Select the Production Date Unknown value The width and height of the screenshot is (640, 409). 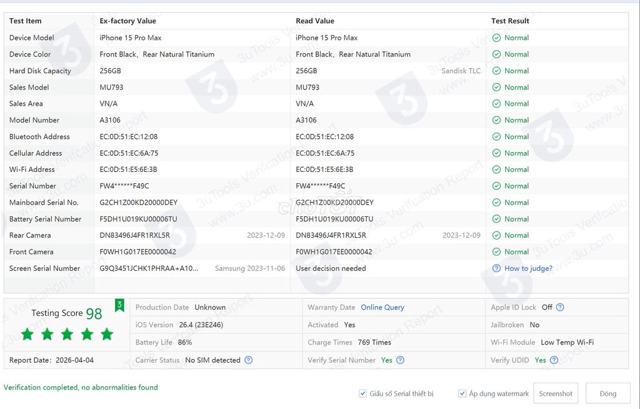pyautogui.click(x=210, y=307)
